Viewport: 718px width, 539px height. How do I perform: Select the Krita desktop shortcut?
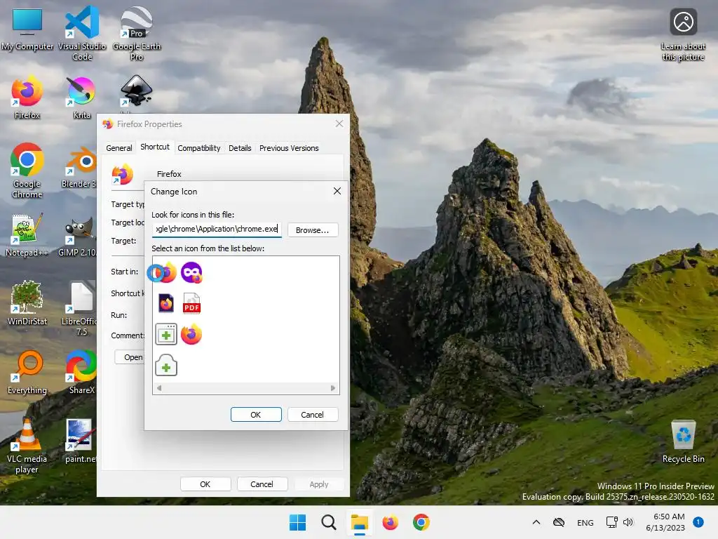[81, 98]
